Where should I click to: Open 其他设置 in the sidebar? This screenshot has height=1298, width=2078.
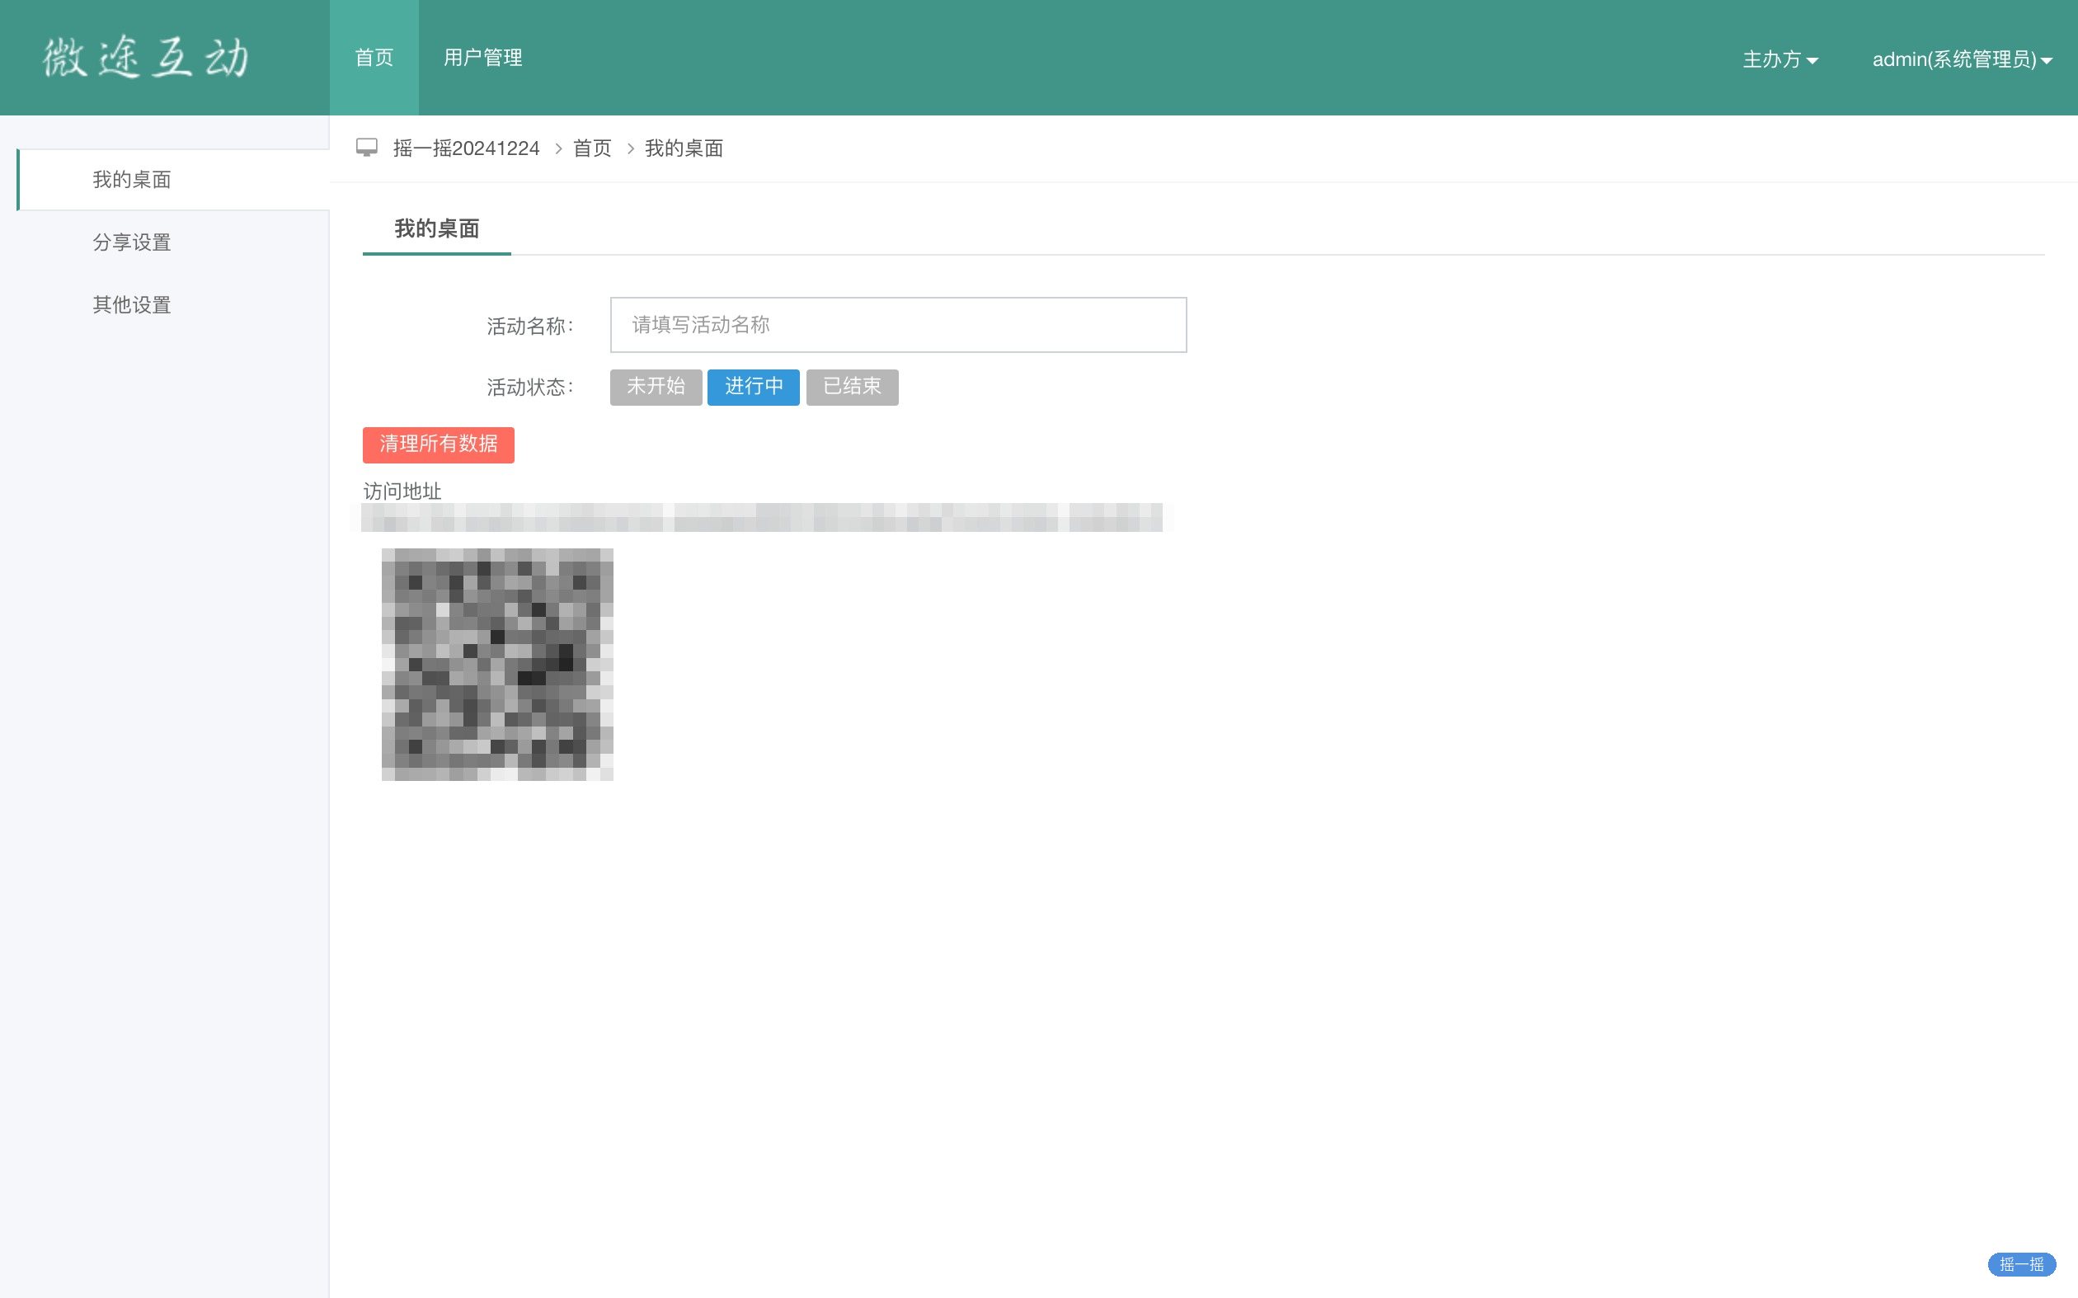tap(132, 305)
